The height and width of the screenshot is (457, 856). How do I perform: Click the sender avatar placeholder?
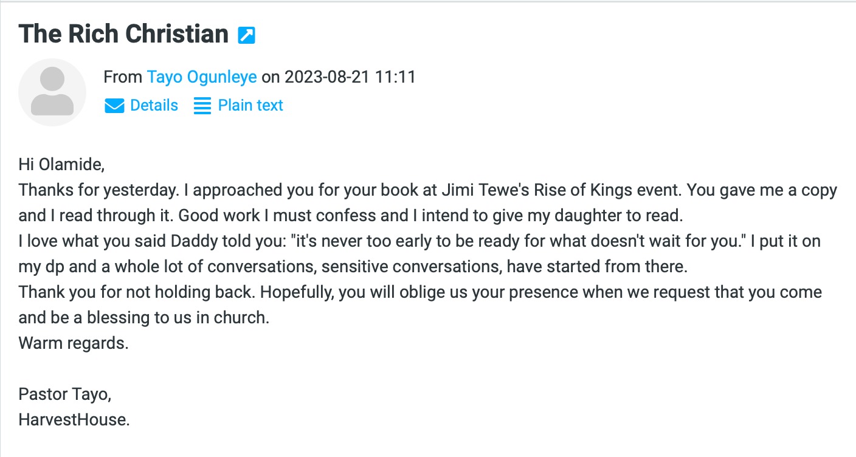point(52,92)
